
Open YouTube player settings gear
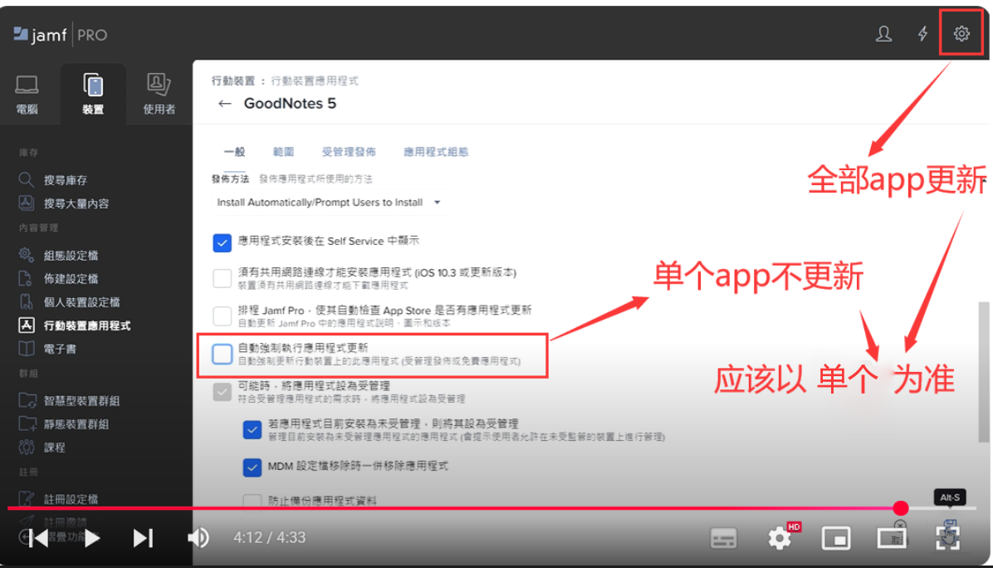click(780, 538)
